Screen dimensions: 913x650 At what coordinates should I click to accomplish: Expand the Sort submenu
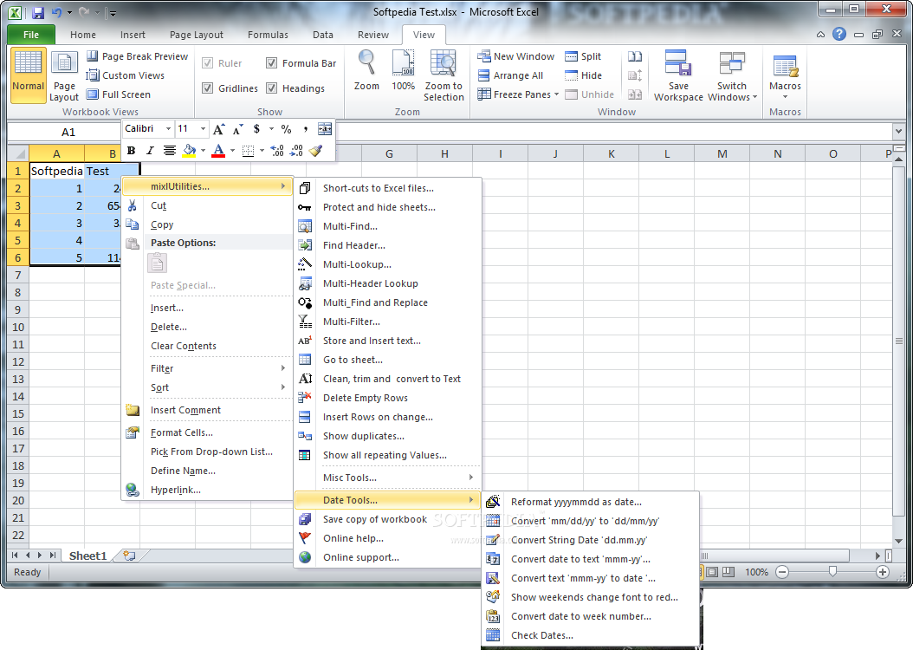coord(207,388)
